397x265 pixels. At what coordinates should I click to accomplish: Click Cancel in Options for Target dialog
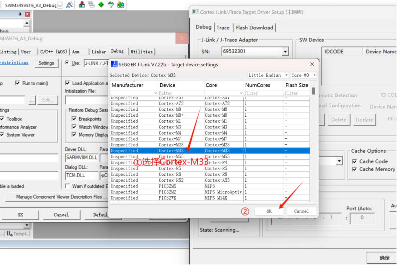(x=61, y=215)
